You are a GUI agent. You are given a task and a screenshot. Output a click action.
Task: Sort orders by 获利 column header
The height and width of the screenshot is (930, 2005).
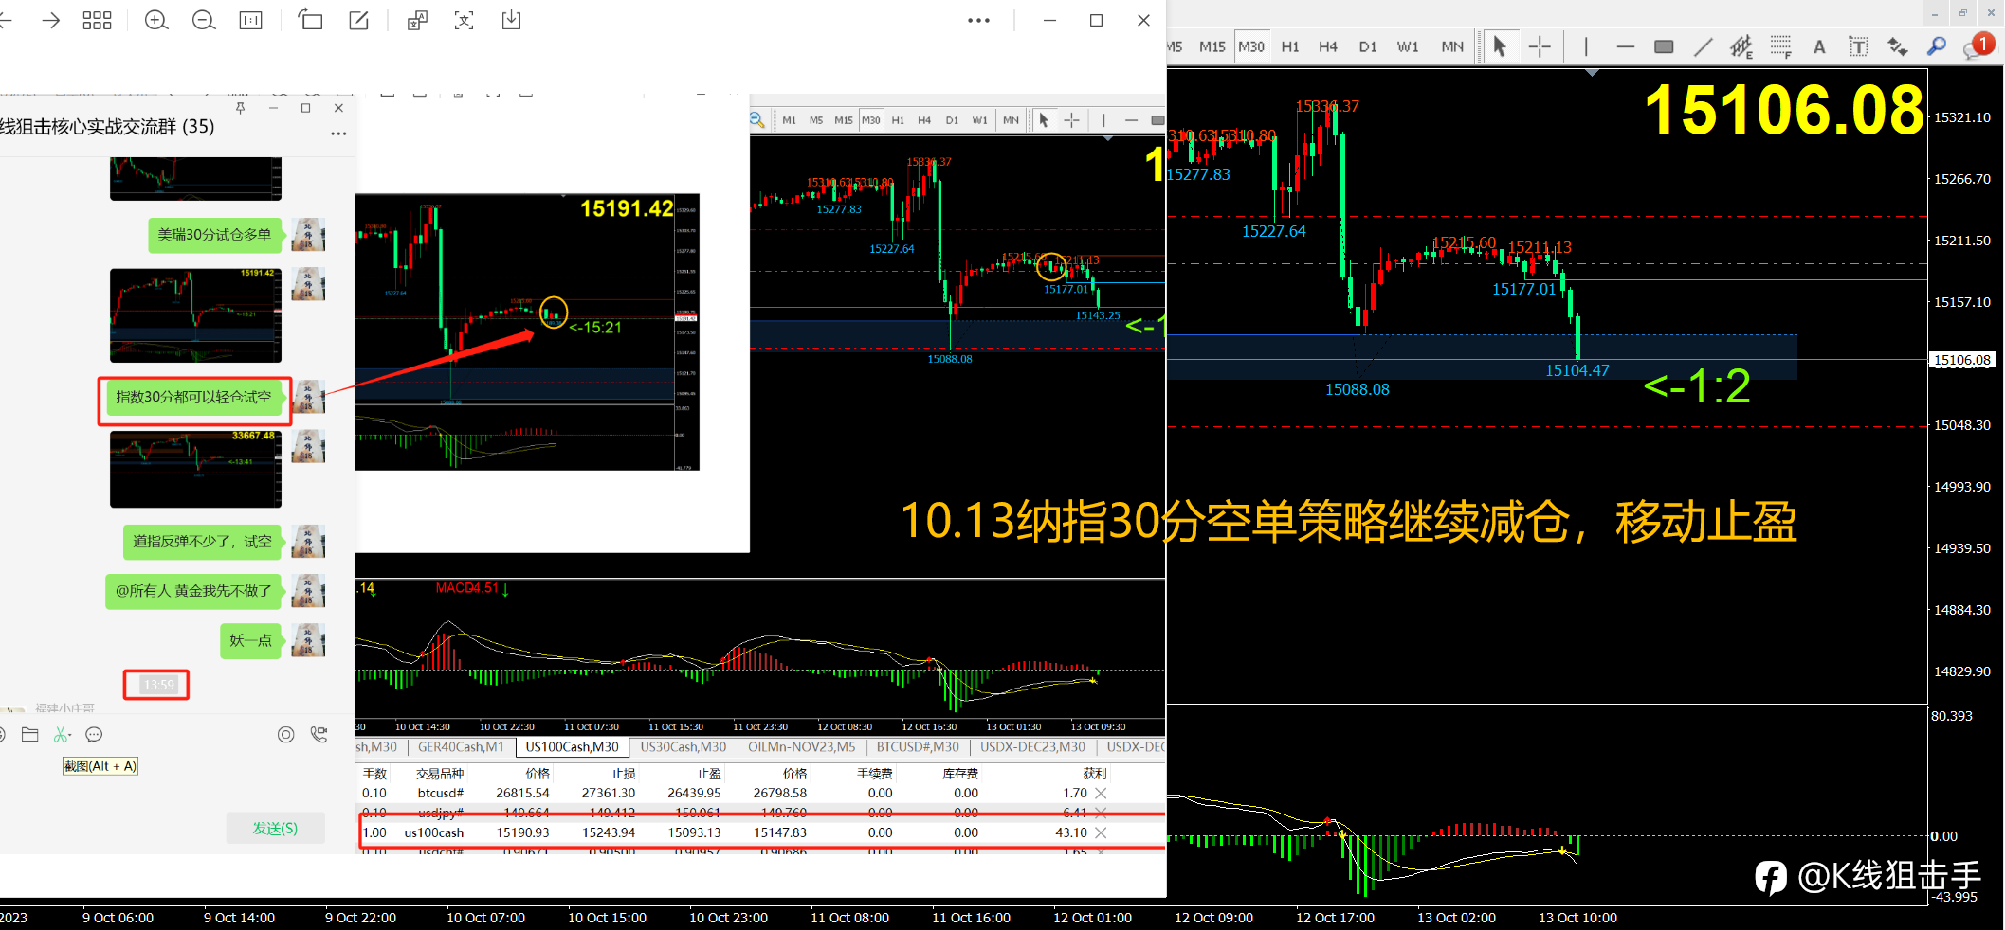(x=1095, y=774)
